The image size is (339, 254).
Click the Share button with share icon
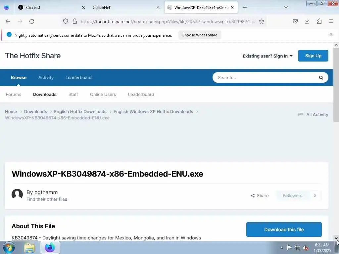(260, 195)
